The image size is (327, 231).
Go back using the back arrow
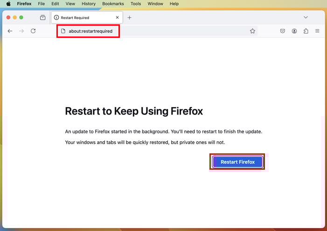point(10,31)
